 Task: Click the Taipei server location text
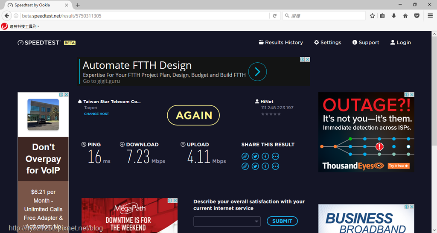pyautogui.click(x=90, y=108)
